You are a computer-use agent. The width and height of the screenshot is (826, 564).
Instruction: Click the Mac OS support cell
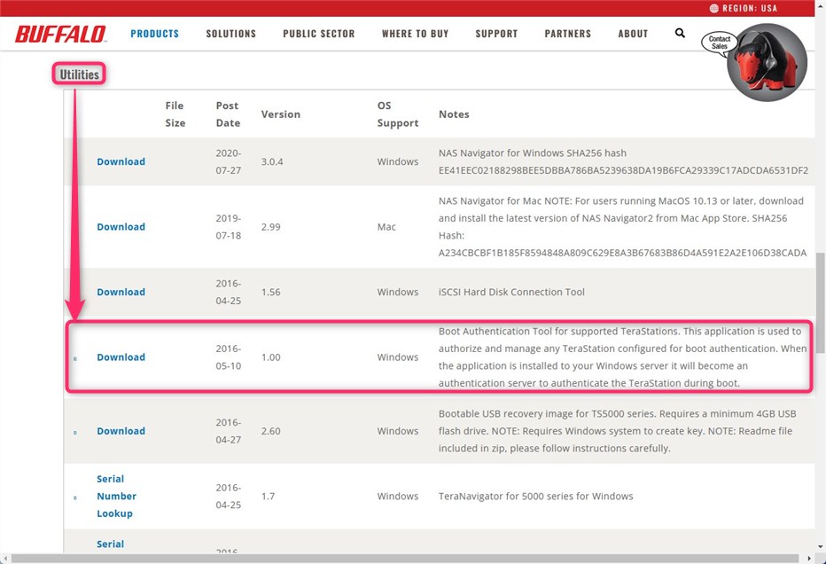coord(386,227)
